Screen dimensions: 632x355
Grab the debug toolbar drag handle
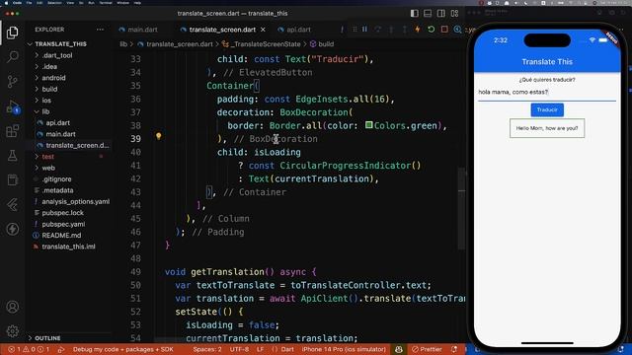click(355, 30)
